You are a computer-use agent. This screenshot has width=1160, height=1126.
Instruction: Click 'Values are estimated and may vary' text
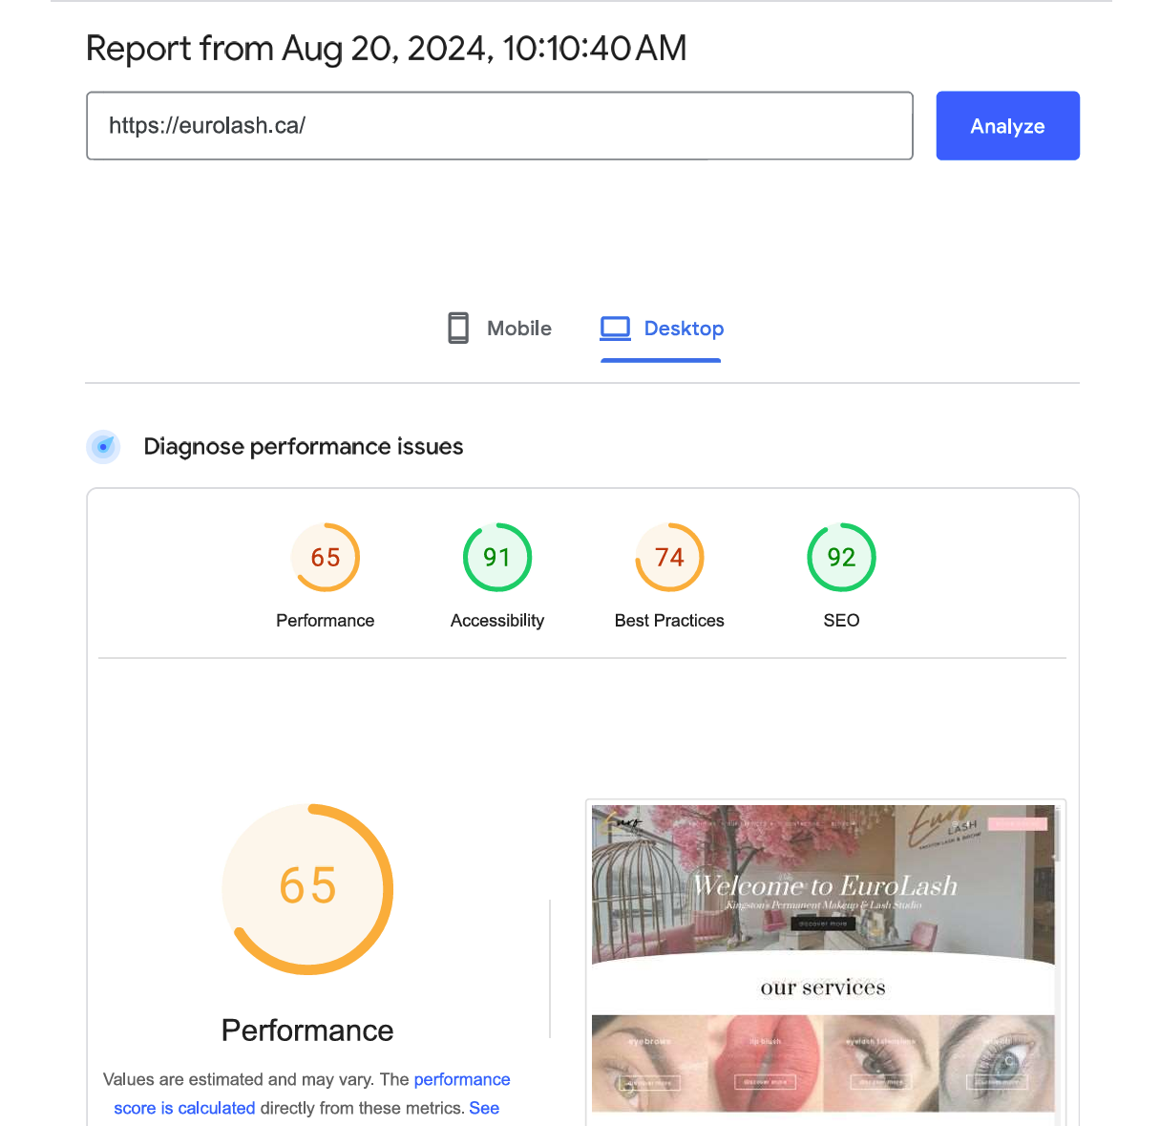coord(237,1079)
